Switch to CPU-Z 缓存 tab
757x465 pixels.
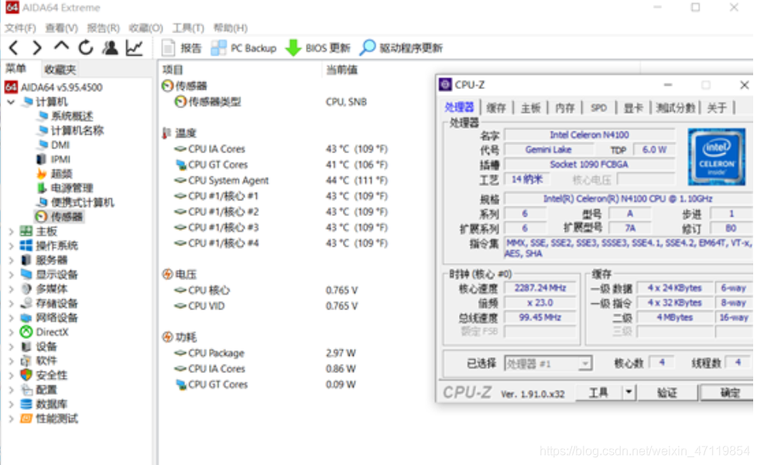(x=496, y=108)
